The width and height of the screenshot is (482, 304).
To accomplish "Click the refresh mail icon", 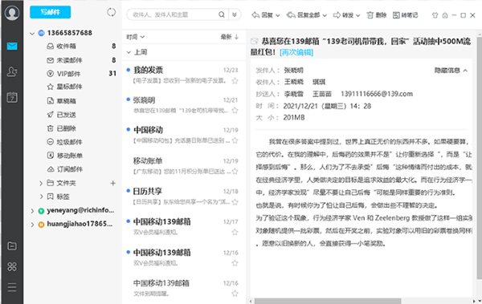I will (112, 12).
